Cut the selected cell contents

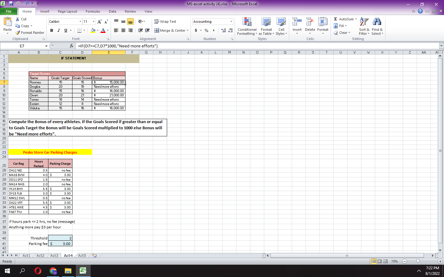coord(21,19)
